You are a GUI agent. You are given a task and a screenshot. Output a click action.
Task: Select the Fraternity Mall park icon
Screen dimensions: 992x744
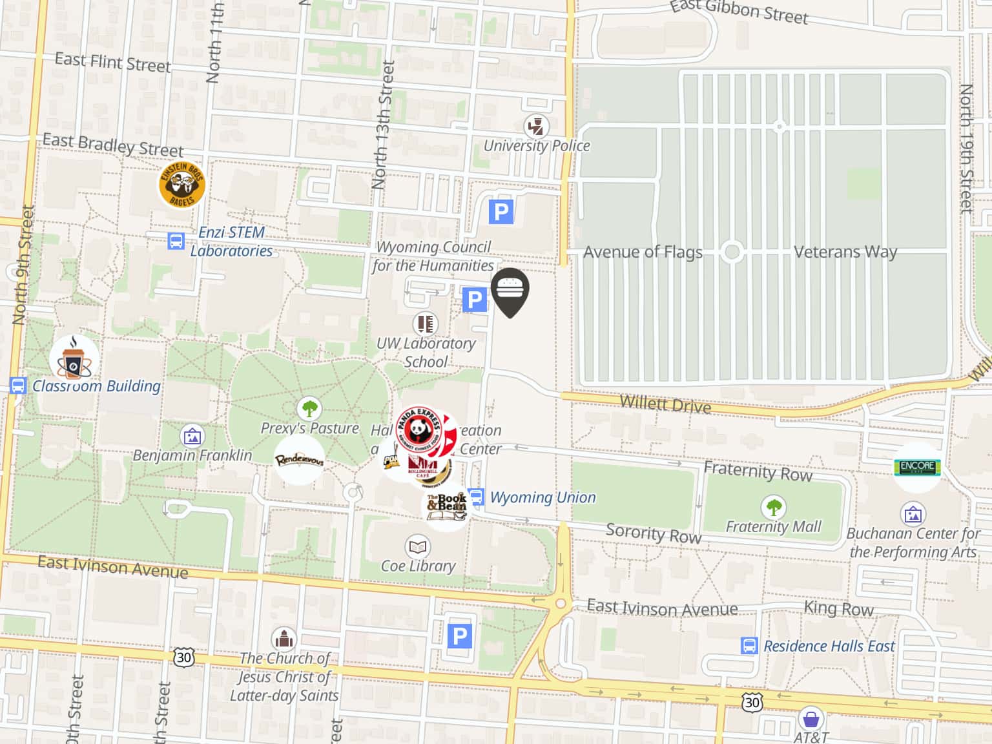(773, 508)
